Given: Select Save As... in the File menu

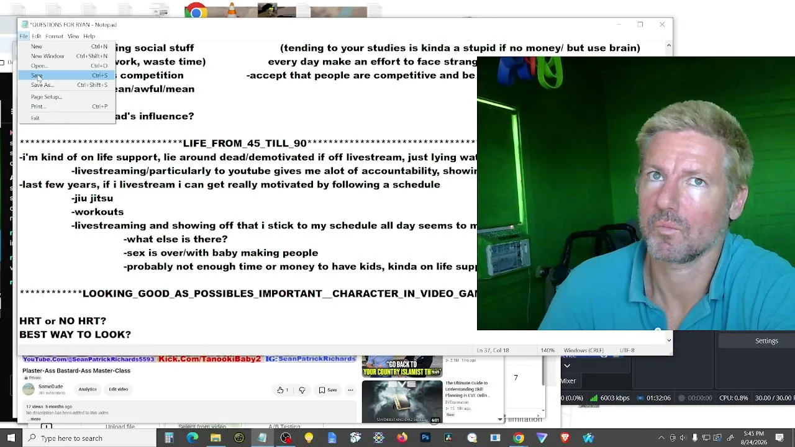Looking at the screenshot, I should pyautogui.click(x=67, y=85).
